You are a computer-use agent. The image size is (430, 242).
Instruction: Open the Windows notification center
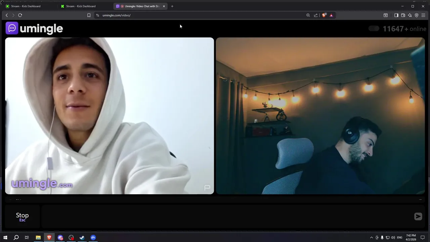click(x=423, y=238)
